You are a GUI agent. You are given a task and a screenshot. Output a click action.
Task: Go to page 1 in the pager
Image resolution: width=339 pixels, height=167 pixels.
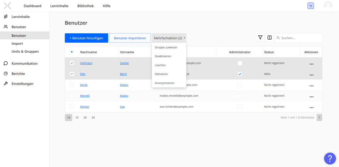click(319, 117)
